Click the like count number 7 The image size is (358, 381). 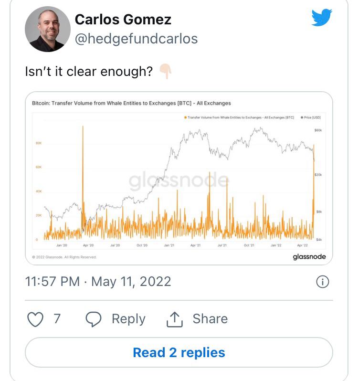coord(57,319)
